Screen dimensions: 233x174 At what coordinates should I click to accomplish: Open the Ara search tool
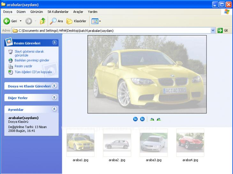(56, 21)
